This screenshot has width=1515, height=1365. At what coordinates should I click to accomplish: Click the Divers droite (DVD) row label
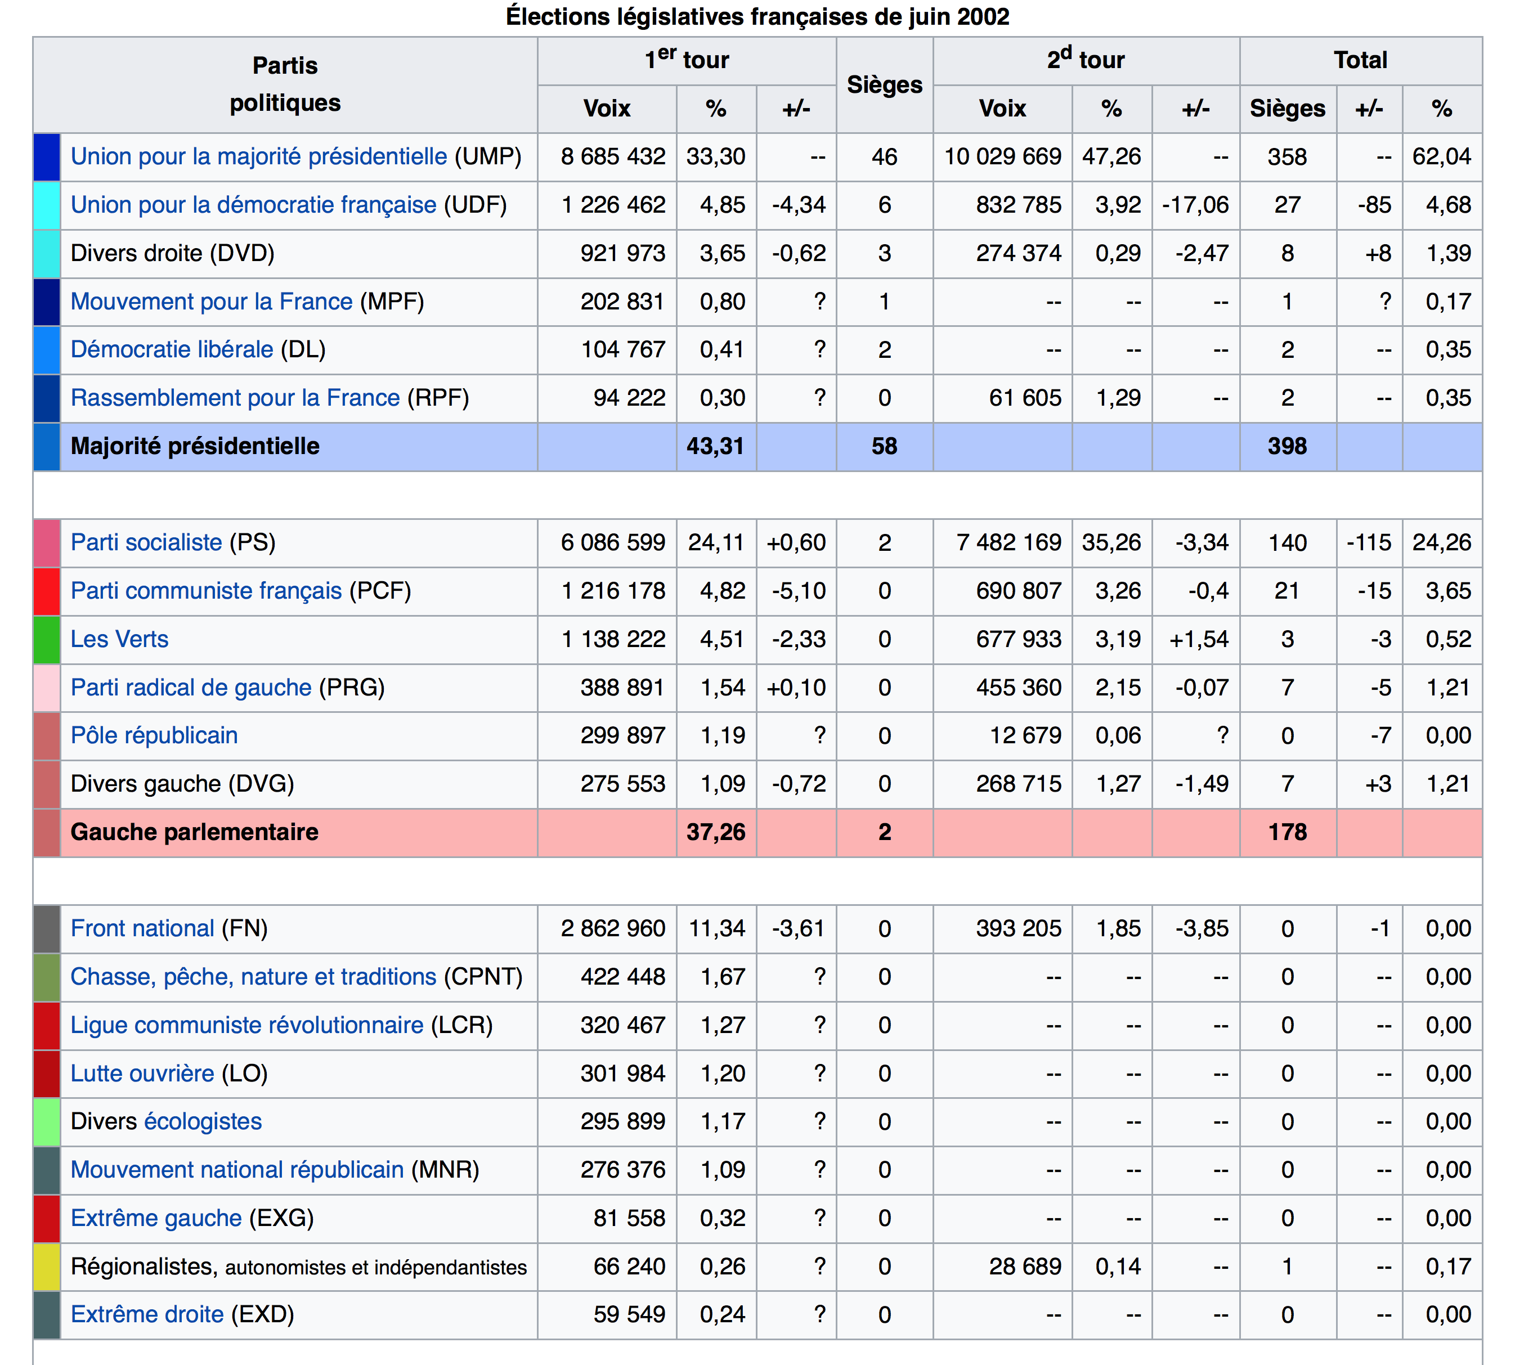click(x=173, y=254)
